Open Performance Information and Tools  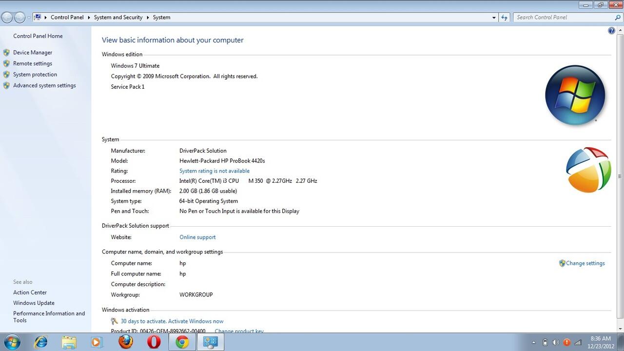[49, 317]
